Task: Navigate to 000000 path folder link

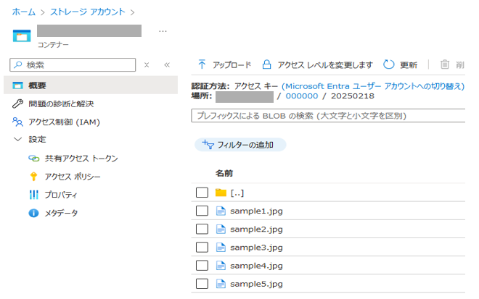Action: pos(302,96)
